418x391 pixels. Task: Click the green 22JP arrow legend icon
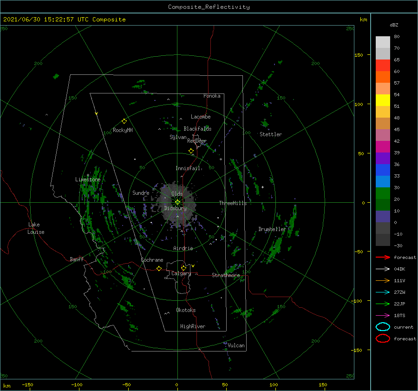pos(383,304)
